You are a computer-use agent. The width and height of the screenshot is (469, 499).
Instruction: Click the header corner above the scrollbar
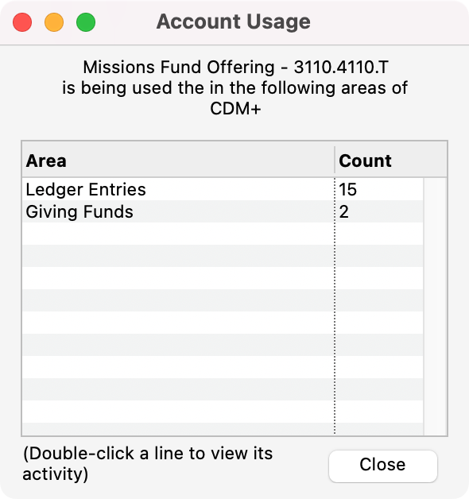coord(436,160)
